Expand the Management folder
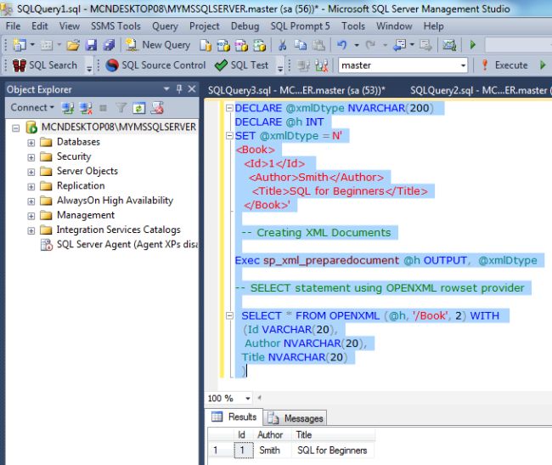 (31, 216)
